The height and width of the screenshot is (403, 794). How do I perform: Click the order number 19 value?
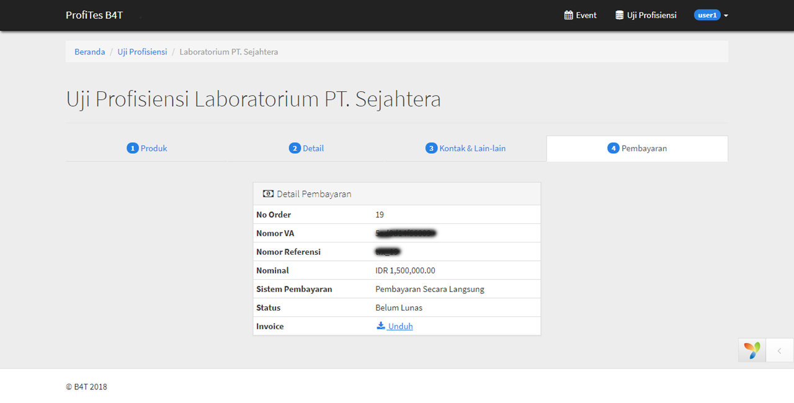(x=380, y=215)
